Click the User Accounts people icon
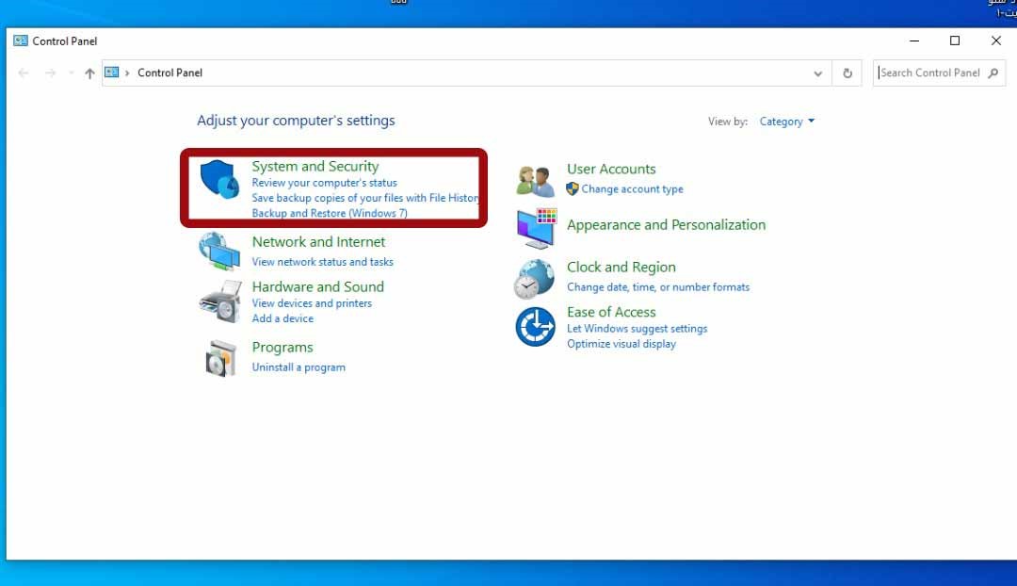Image resolution: width=1017 pixels, height=586 pixels. point(536,180)
